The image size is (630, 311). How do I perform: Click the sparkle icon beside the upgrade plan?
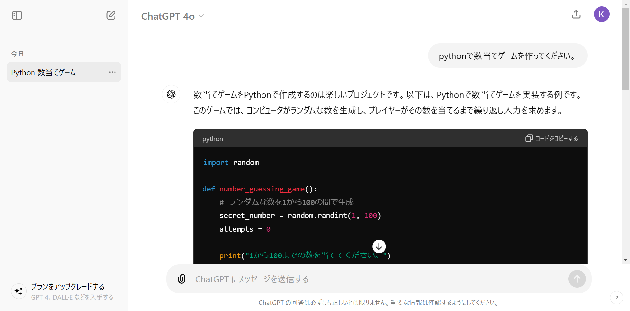coord(19,291)
